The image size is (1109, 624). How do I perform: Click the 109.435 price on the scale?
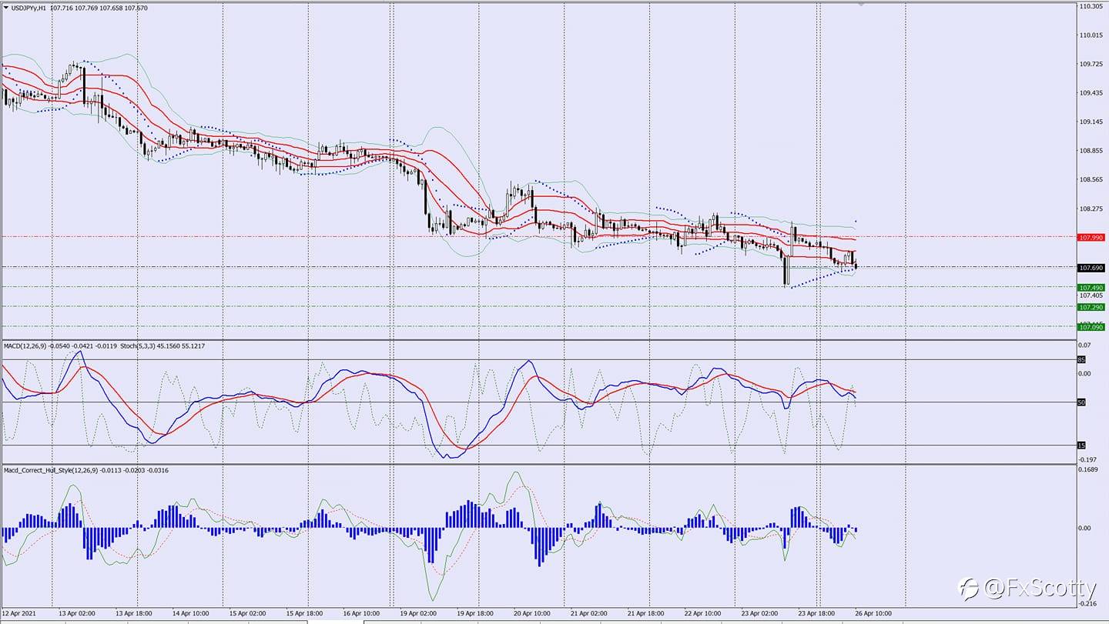click(x=1091, y=93)
